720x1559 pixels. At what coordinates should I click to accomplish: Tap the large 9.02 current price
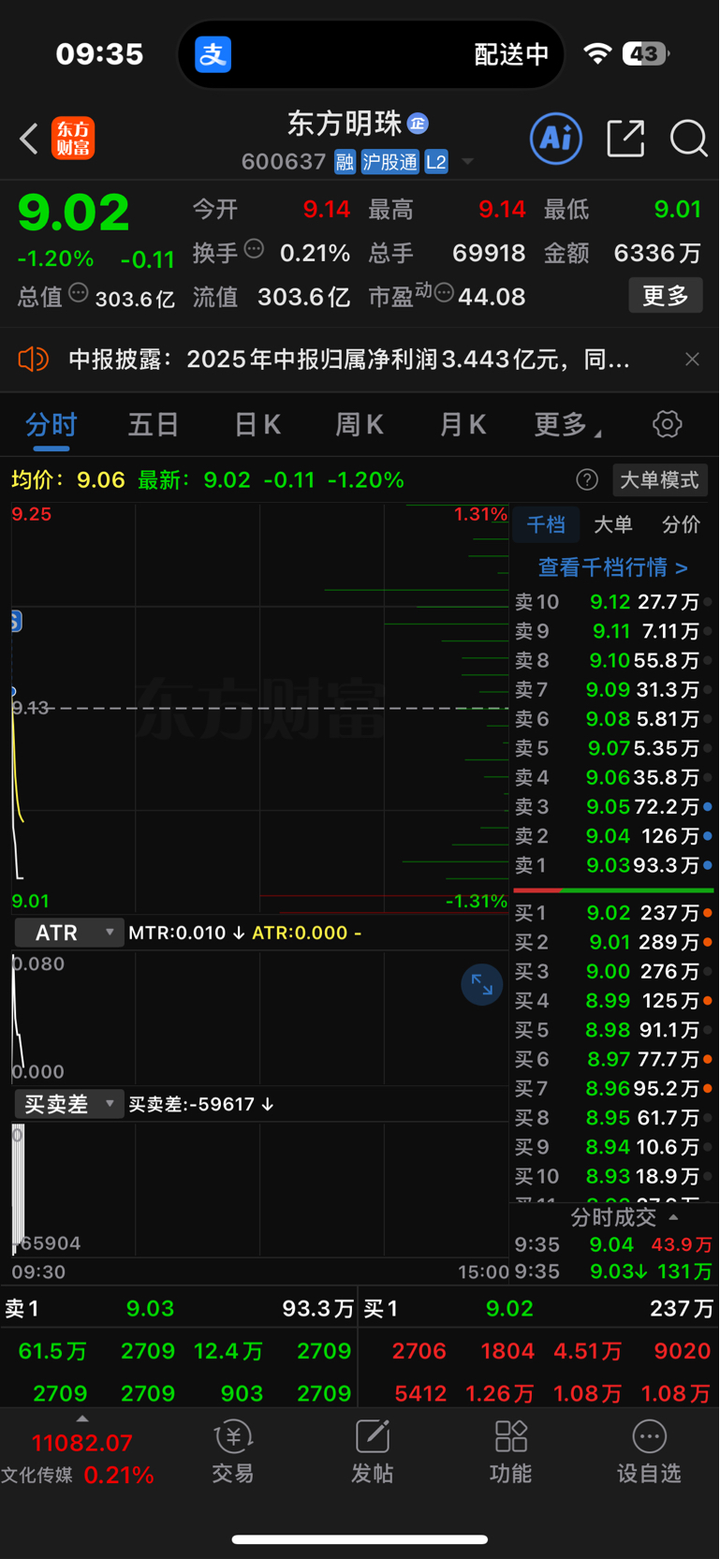(74, 213)
